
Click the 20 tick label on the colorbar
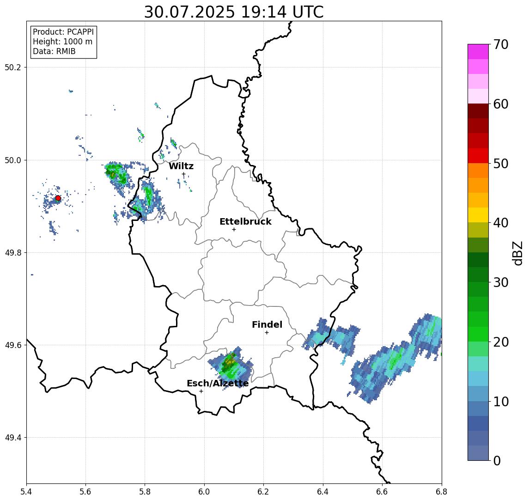tap(501, 342)
